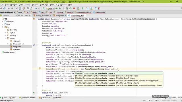This screenshot has width=182, height=102.
Task: Close the MainActivity.java tab
Action: (85, 15)
